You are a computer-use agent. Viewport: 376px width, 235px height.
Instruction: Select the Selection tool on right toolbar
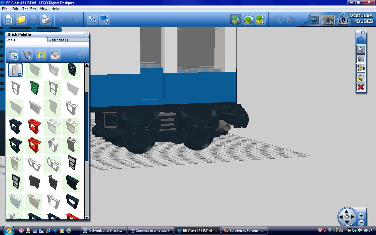coord(361,49)
